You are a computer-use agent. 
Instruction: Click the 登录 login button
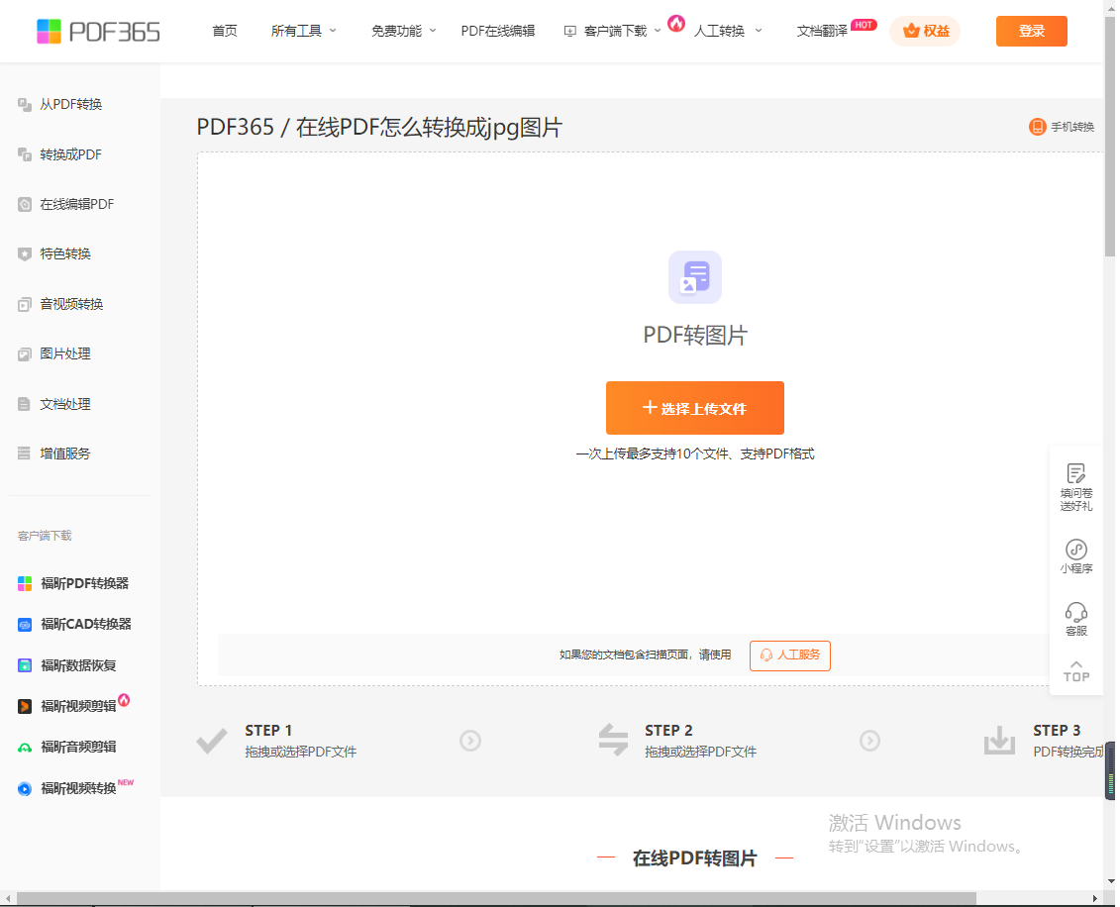1032,32
